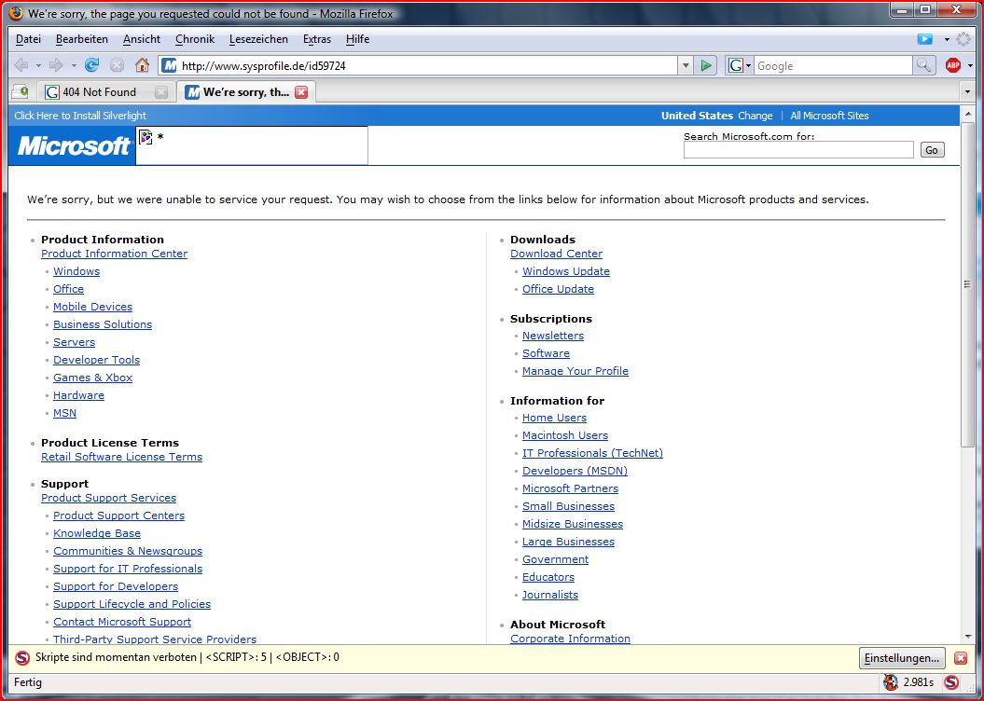Image resolution: width=984 pixels, height=701 pixels.
Task: Open the Datei menu
Action: coord(28,39)
